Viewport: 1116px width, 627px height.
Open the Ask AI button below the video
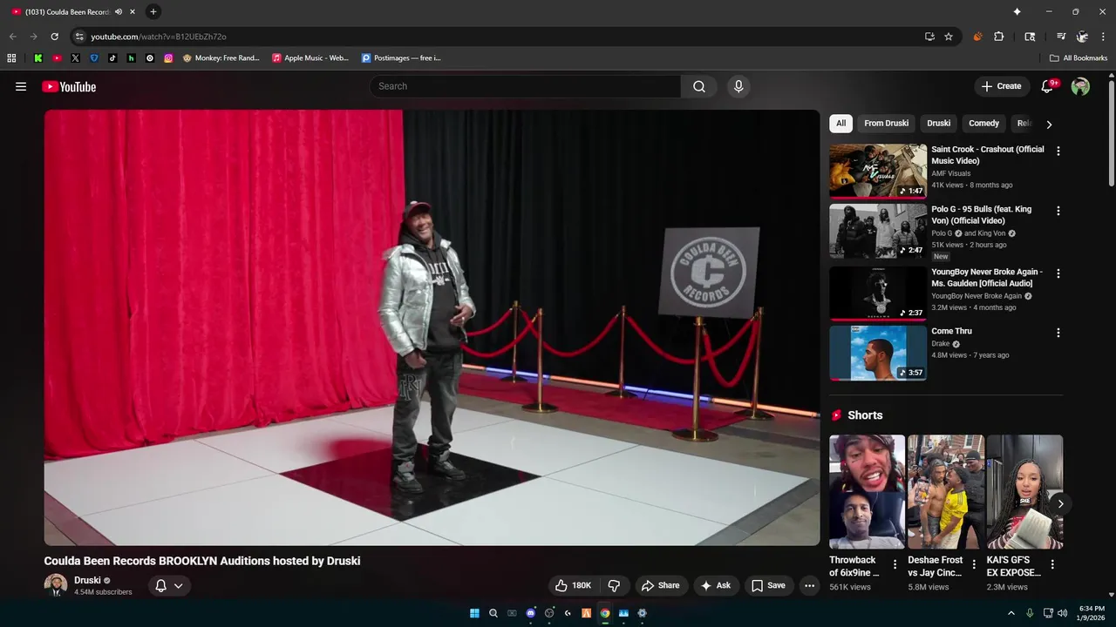[716, 585]
